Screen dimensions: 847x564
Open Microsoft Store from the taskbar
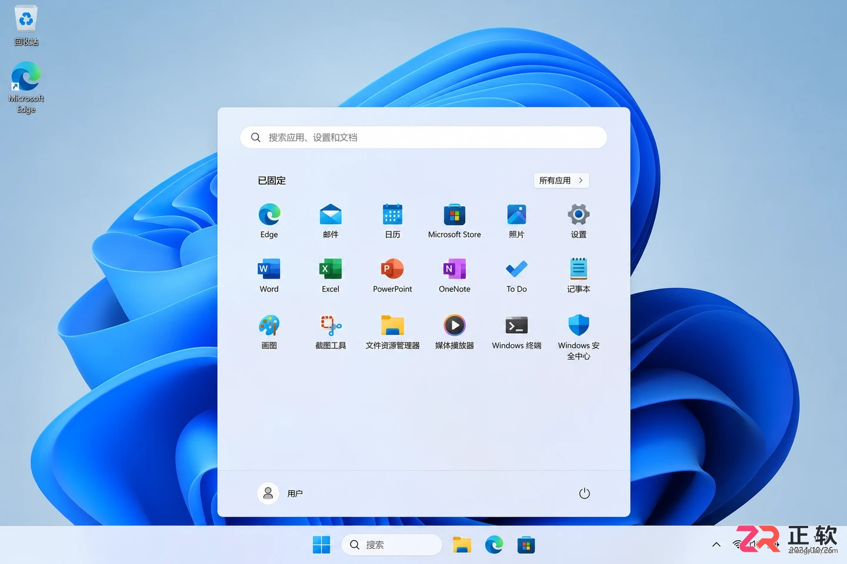pos(526,545)
